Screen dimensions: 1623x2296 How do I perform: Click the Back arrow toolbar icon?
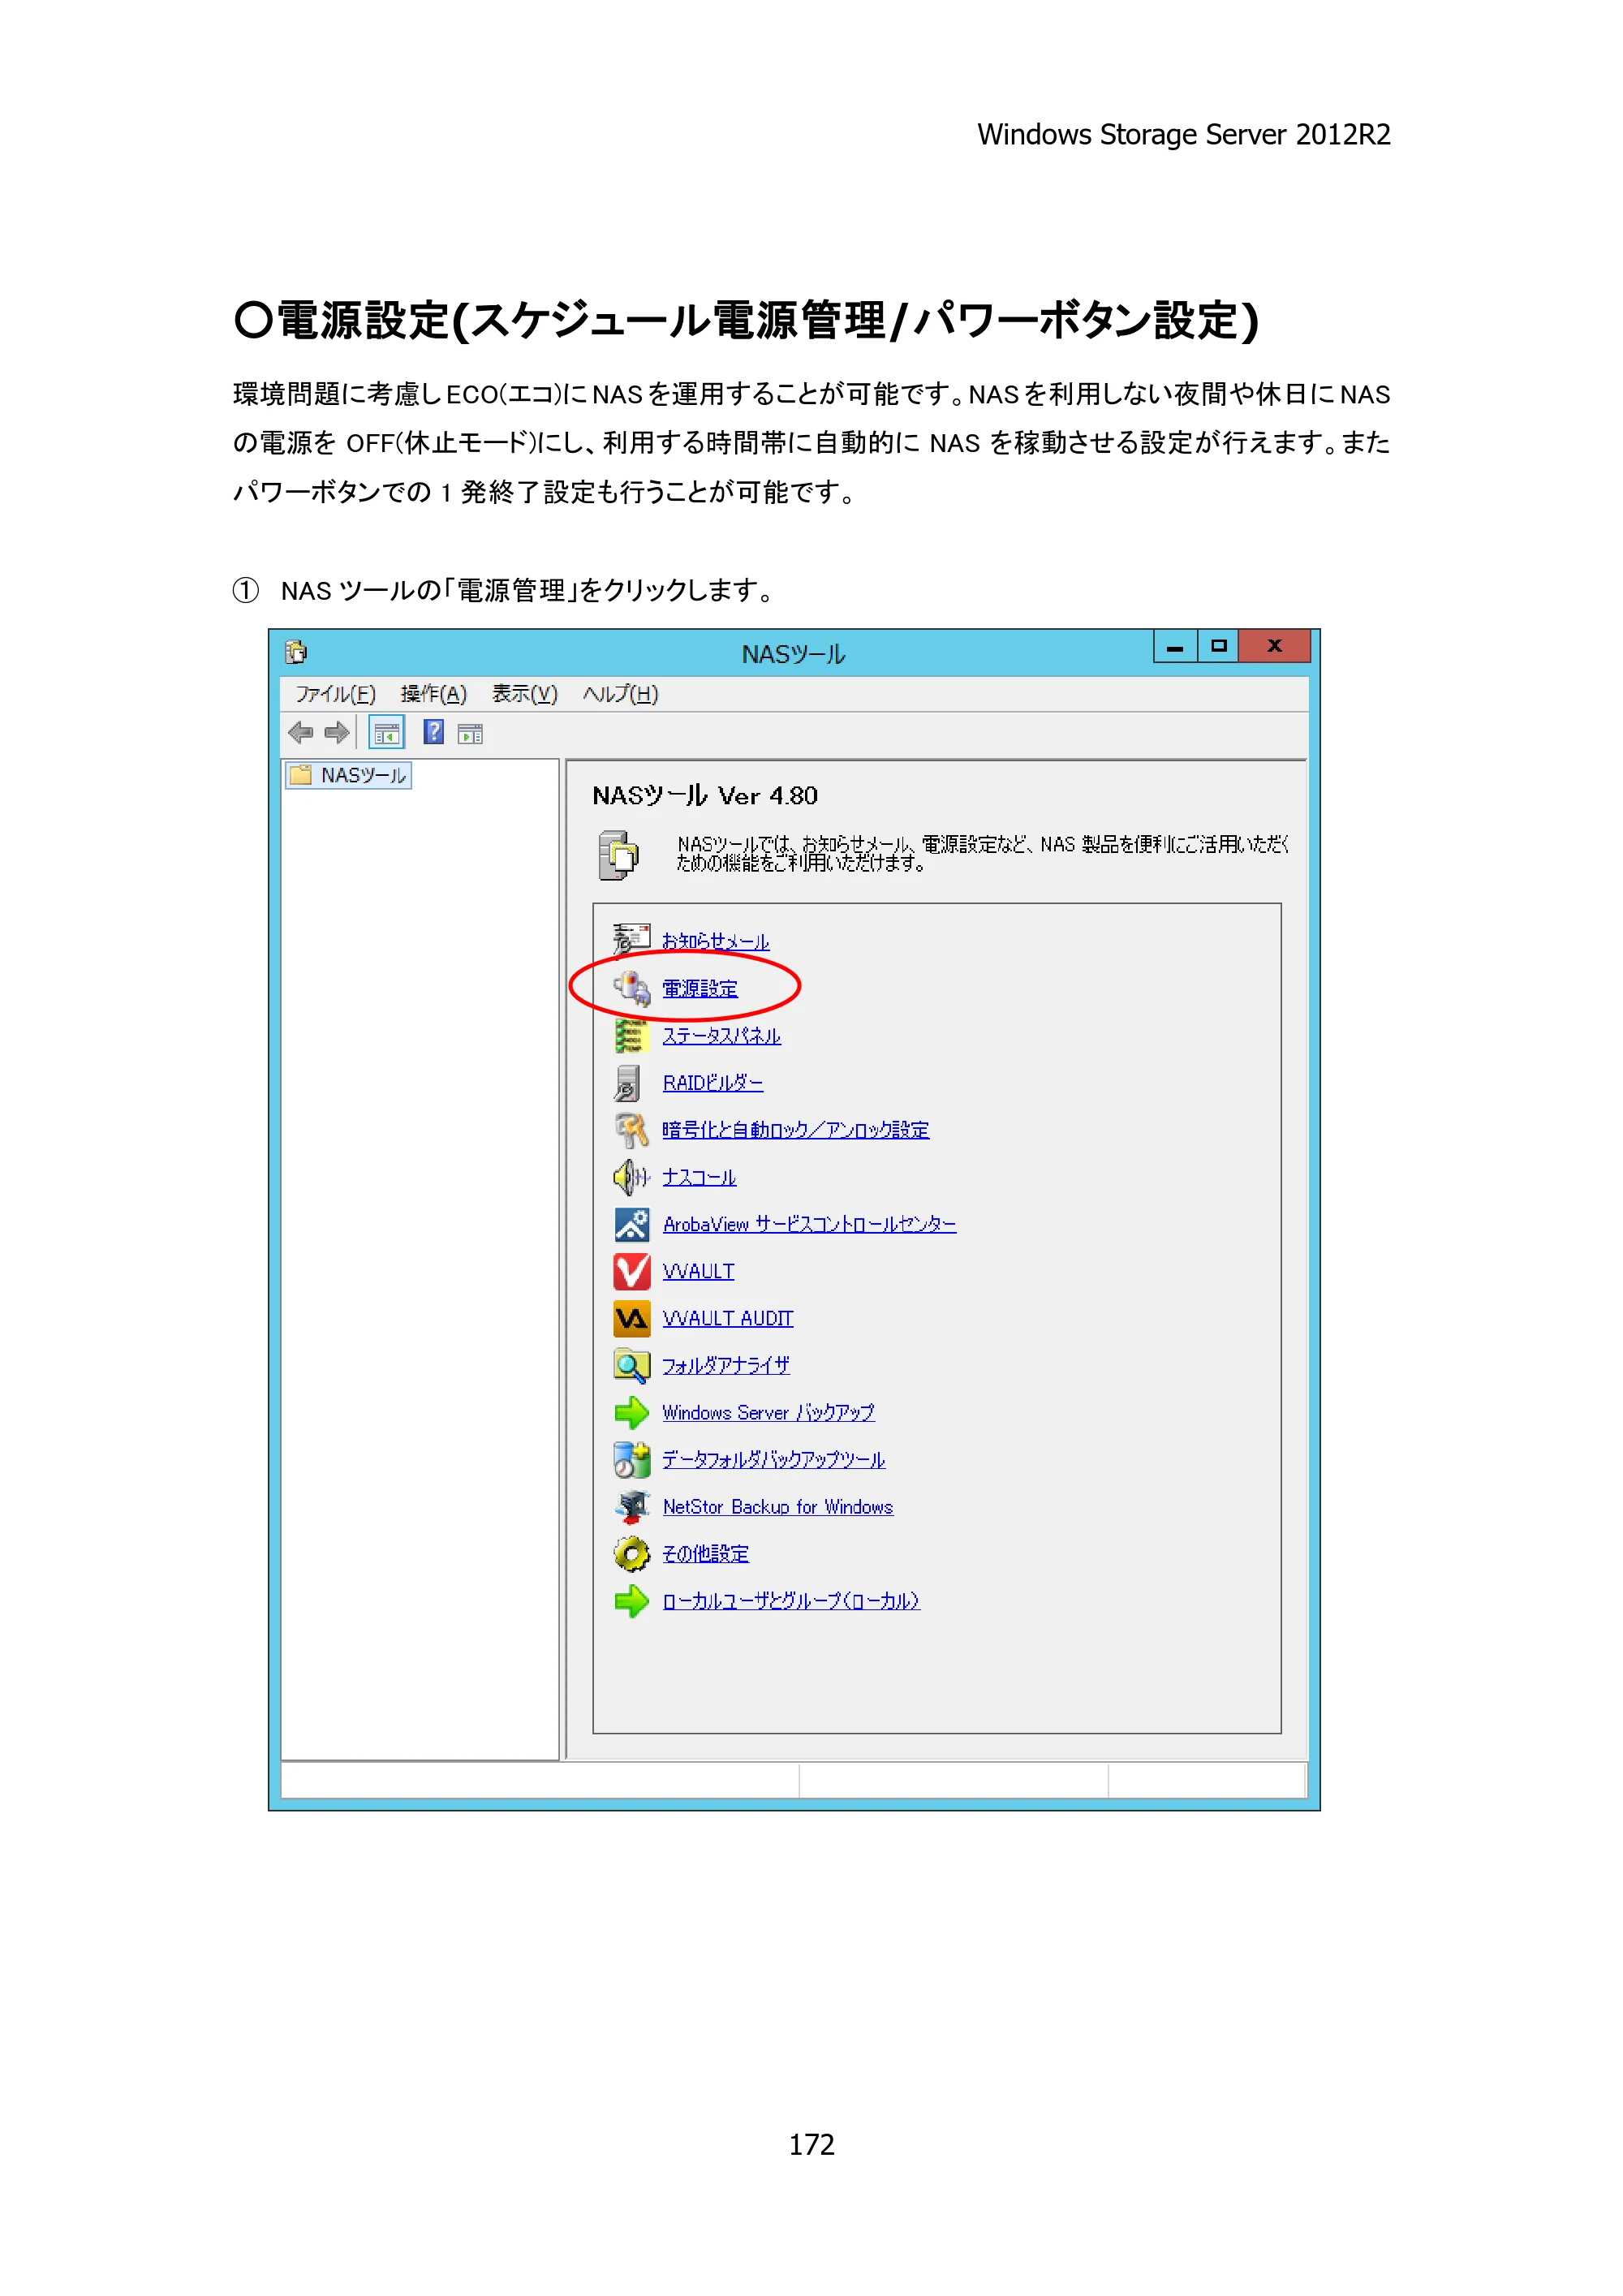pos(300,733)
